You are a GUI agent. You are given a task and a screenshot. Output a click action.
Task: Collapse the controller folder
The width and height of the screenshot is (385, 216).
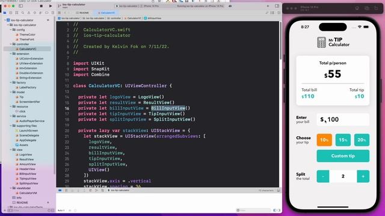pos(11,44)
